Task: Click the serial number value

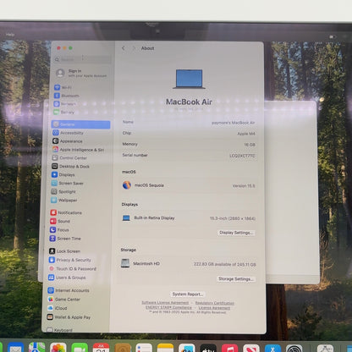Action: [x=242, y=156]
